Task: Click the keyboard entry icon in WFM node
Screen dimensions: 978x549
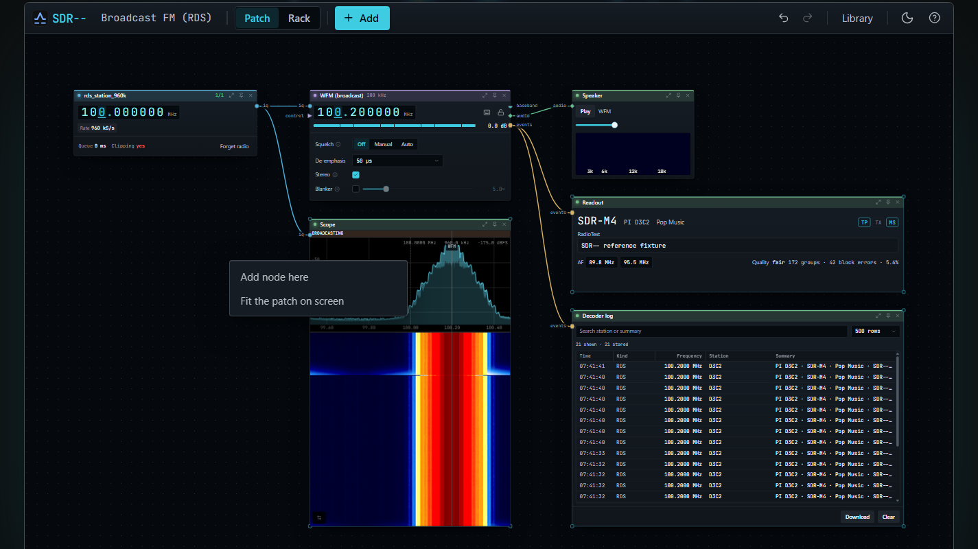Action: coord(487,113)
